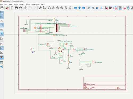Image resolution: width=133 pixels, height=99 pixels.
Task: Click the Plot schematic icon
Action: click(20, 8)
